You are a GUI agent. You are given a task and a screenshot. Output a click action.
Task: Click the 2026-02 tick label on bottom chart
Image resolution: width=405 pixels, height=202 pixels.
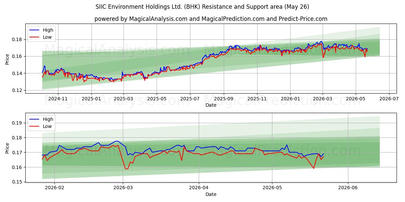[55, 188]
